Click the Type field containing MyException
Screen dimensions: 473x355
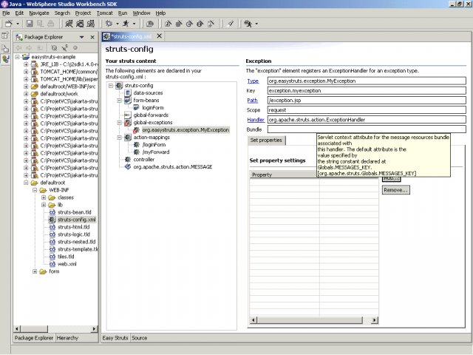[367, 81]
